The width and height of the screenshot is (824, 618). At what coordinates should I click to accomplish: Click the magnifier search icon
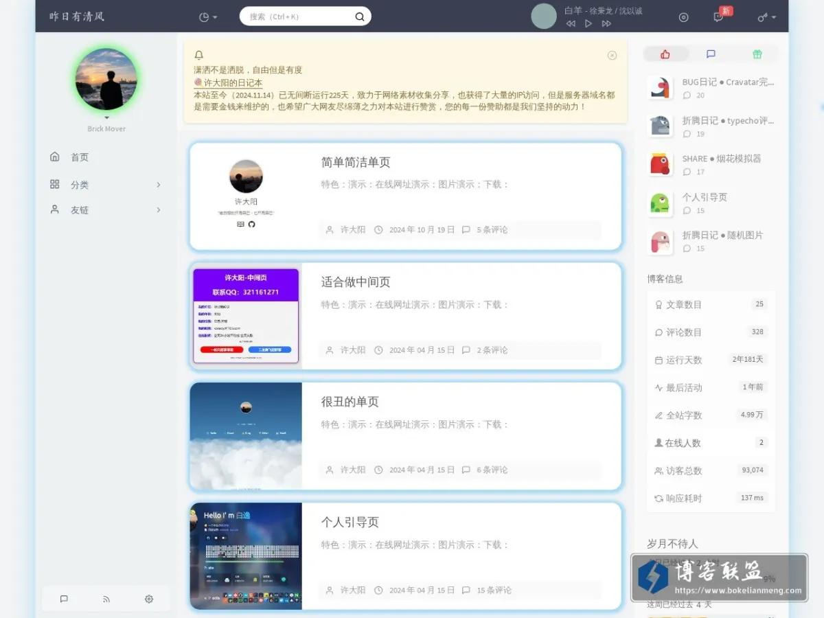pos(360,17)
